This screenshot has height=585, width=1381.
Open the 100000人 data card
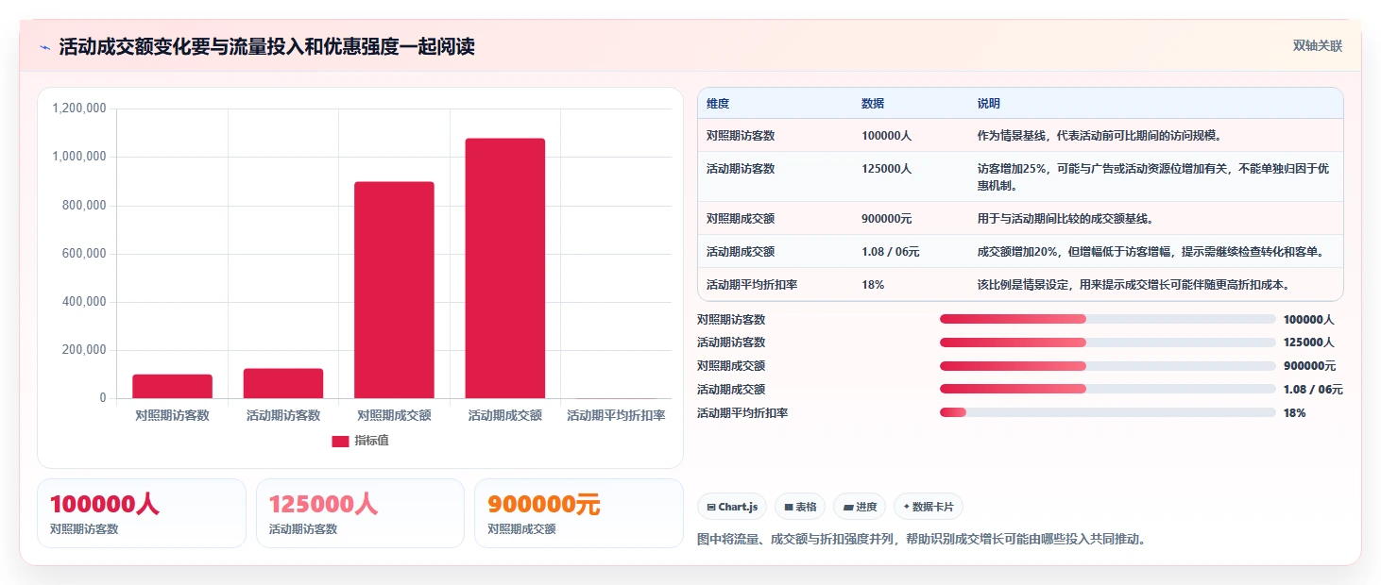tap(142, 513)
